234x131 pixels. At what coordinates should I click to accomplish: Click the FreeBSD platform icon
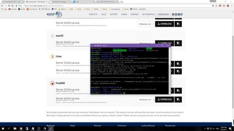(52, 83)
